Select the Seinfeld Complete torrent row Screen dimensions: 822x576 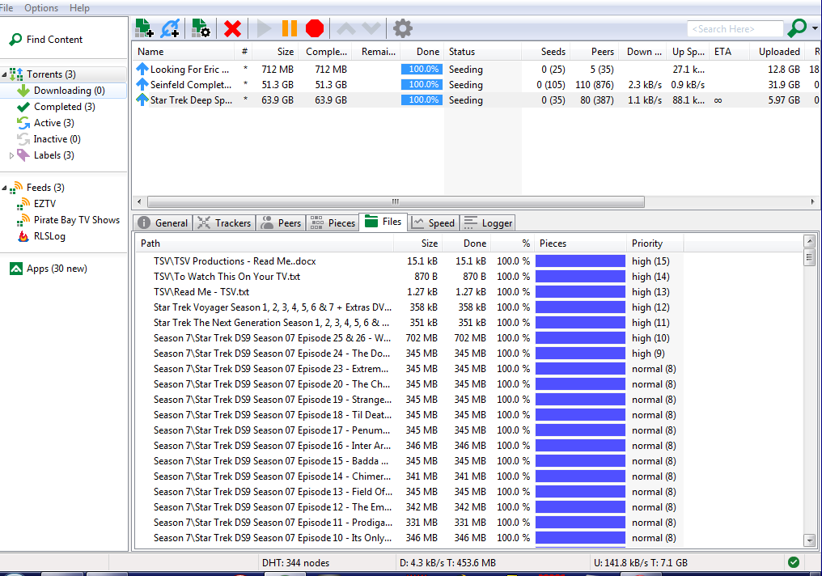click(x=191, y=85)
